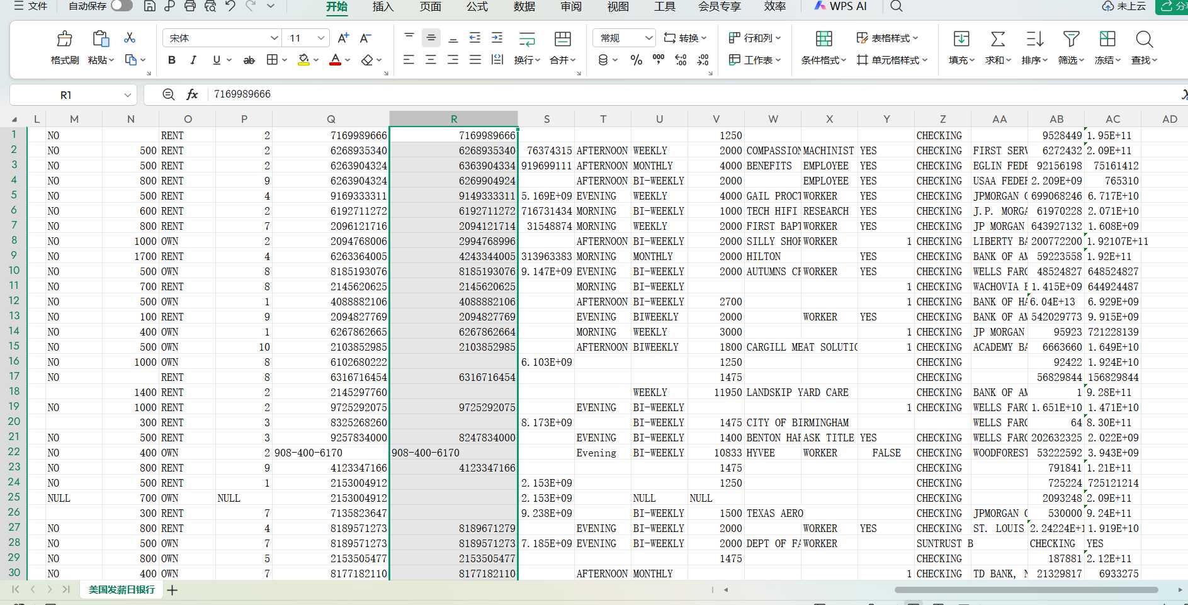Click the eraser clear icon
1188x605 pixels.
[367, 60]
